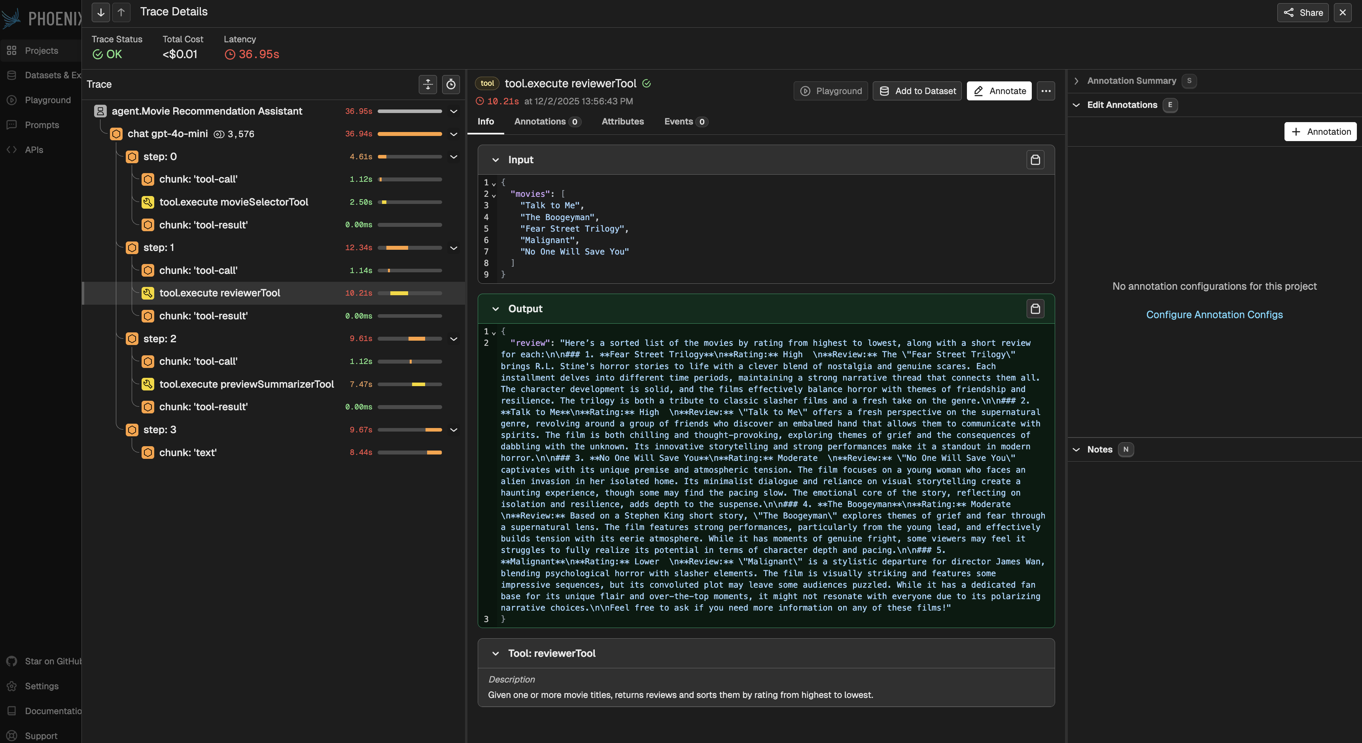Open Star on GitHub sidebar icon

coord(11,661)
